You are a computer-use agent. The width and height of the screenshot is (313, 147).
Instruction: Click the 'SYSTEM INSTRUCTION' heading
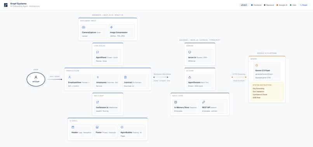pos(262,85)
